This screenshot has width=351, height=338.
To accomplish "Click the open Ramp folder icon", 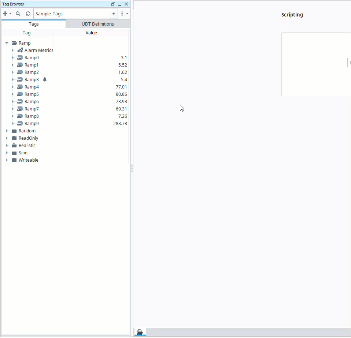I will pos(14,43).
